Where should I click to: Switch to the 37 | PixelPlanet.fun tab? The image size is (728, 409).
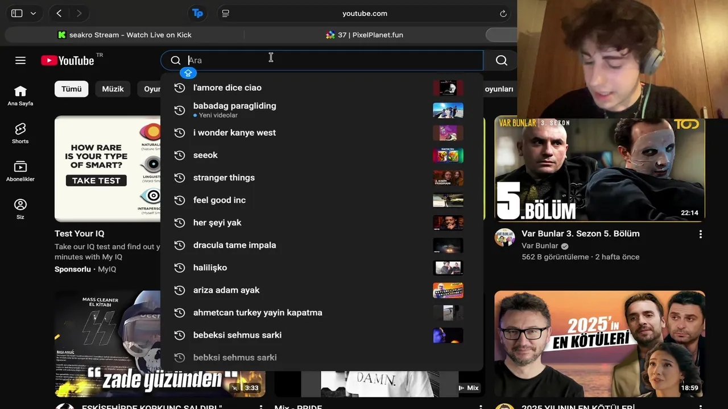pos(365,35)
